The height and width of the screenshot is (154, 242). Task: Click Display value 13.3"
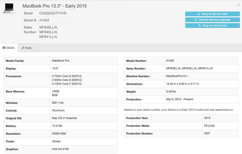click(x=55, y=68)
